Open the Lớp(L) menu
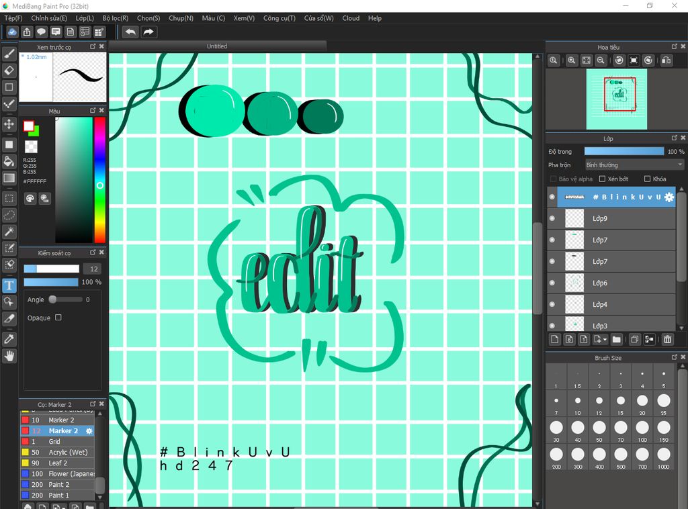Image resolution: width=688 pixels, height=509 pixels. tap(85, 18)
